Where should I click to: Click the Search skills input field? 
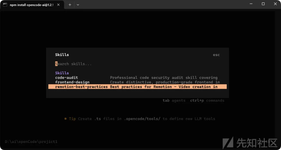tap(137, 64)
